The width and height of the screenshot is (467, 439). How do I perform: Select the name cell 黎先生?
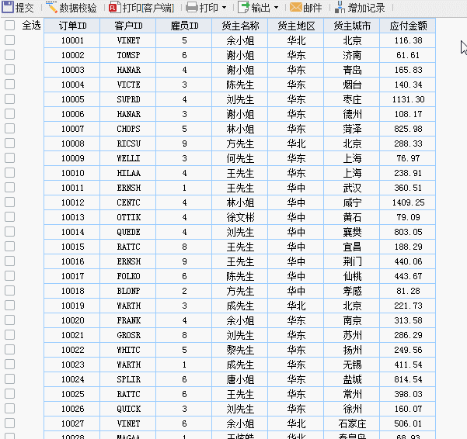click(x=240, y=350)
